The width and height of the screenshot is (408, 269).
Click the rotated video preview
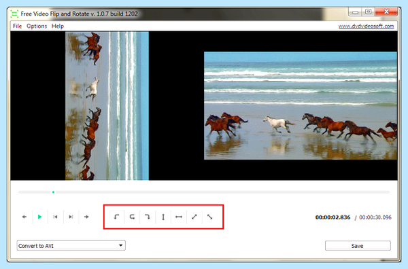107,106
